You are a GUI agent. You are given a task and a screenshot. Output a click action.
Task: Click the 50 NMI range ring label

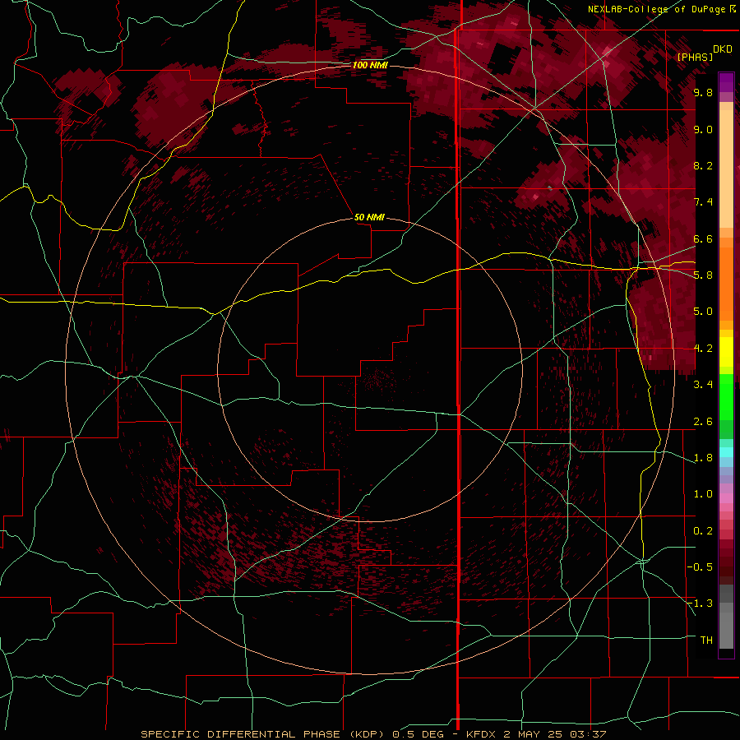click(369, 217)
